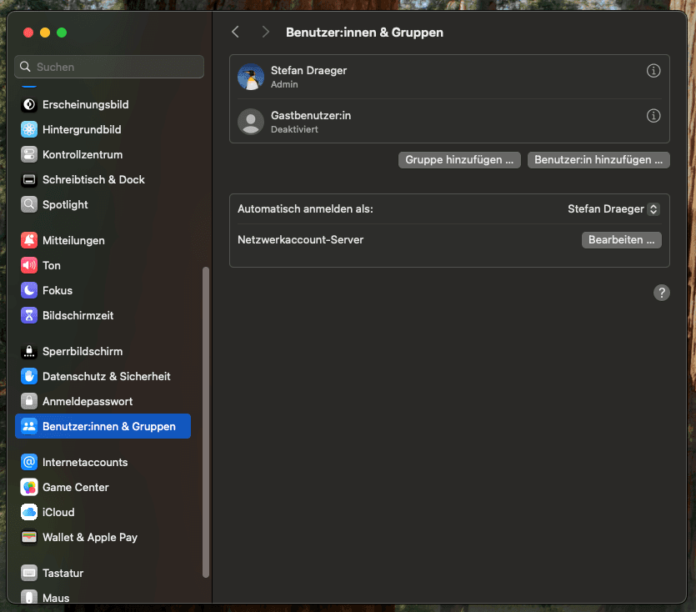
Task: Show info for the Gastbenutzer:in account
Action: tap(653, 116)
